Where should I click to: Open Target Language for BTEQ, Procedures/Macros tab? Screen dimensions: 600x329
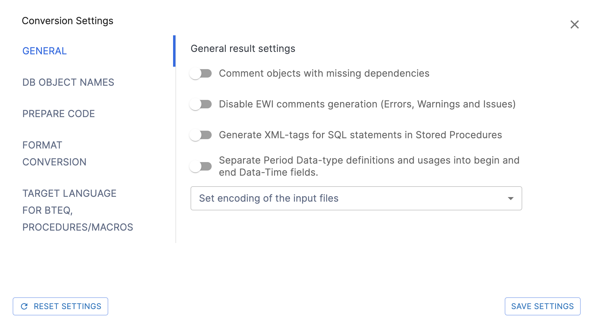[77, 210]
